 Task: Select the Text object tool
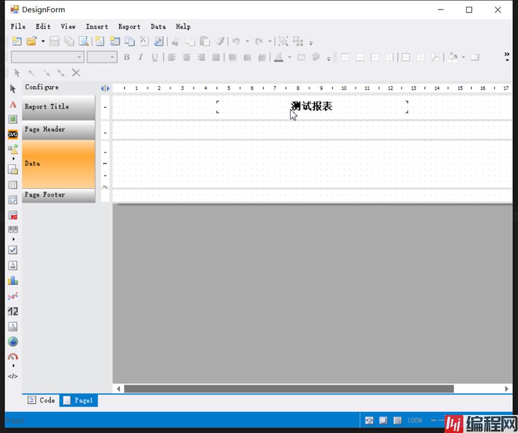pyautogui.click(x=13, y=104)
